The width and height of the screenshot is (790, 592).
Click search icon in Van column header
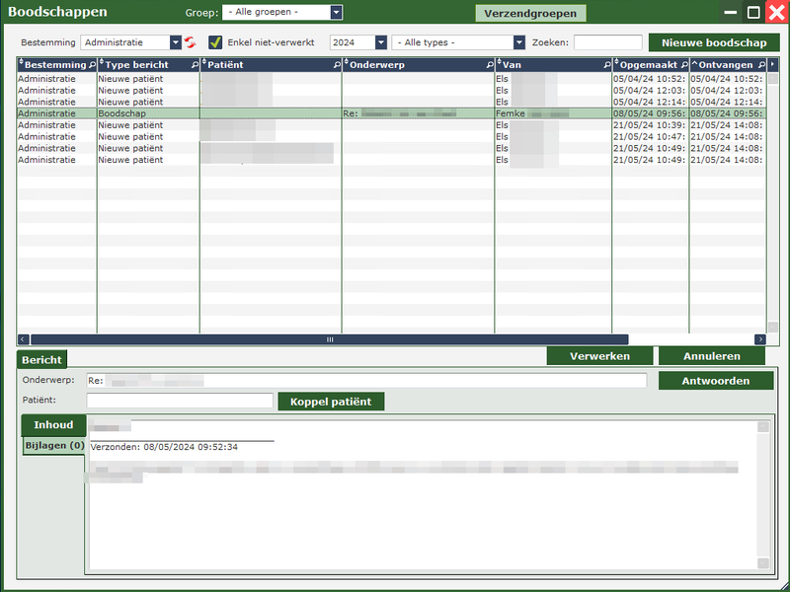pos(606,64)
